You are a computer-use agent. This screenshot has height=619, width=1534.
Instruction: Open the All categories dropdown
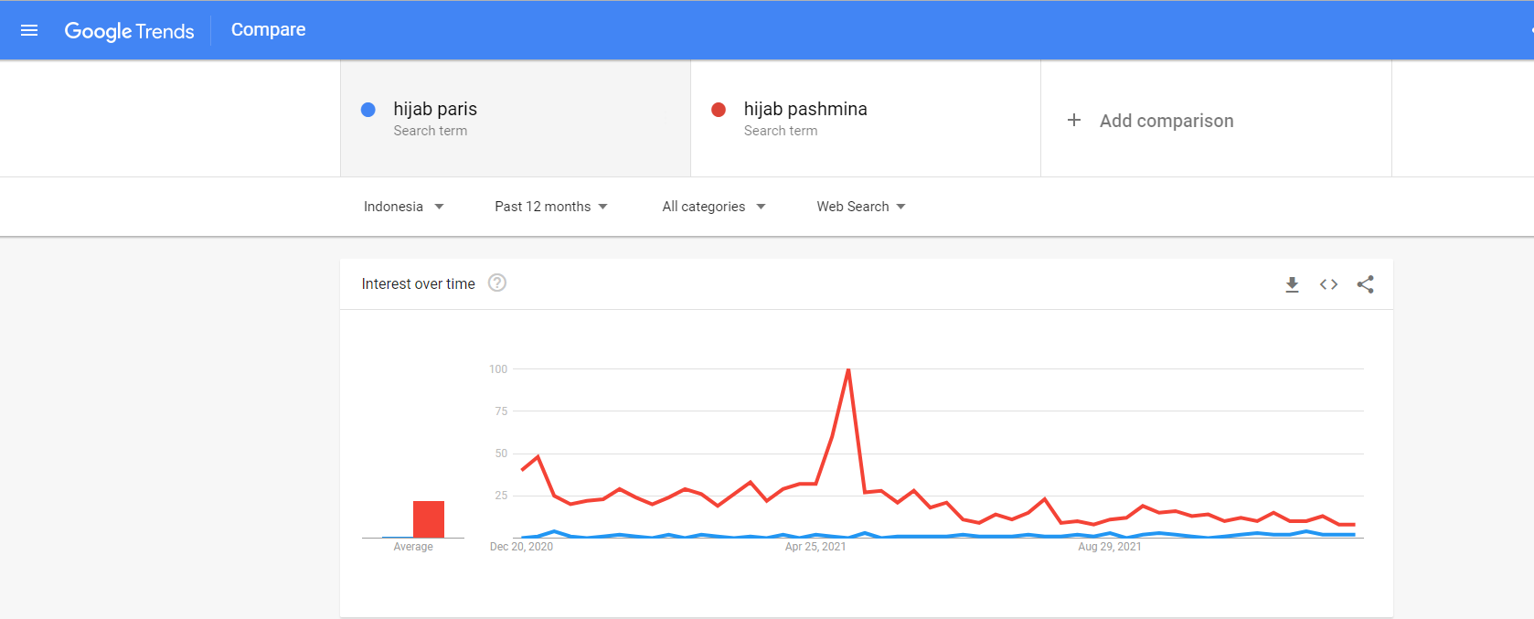pyautogui.click(x=713, y=207)
